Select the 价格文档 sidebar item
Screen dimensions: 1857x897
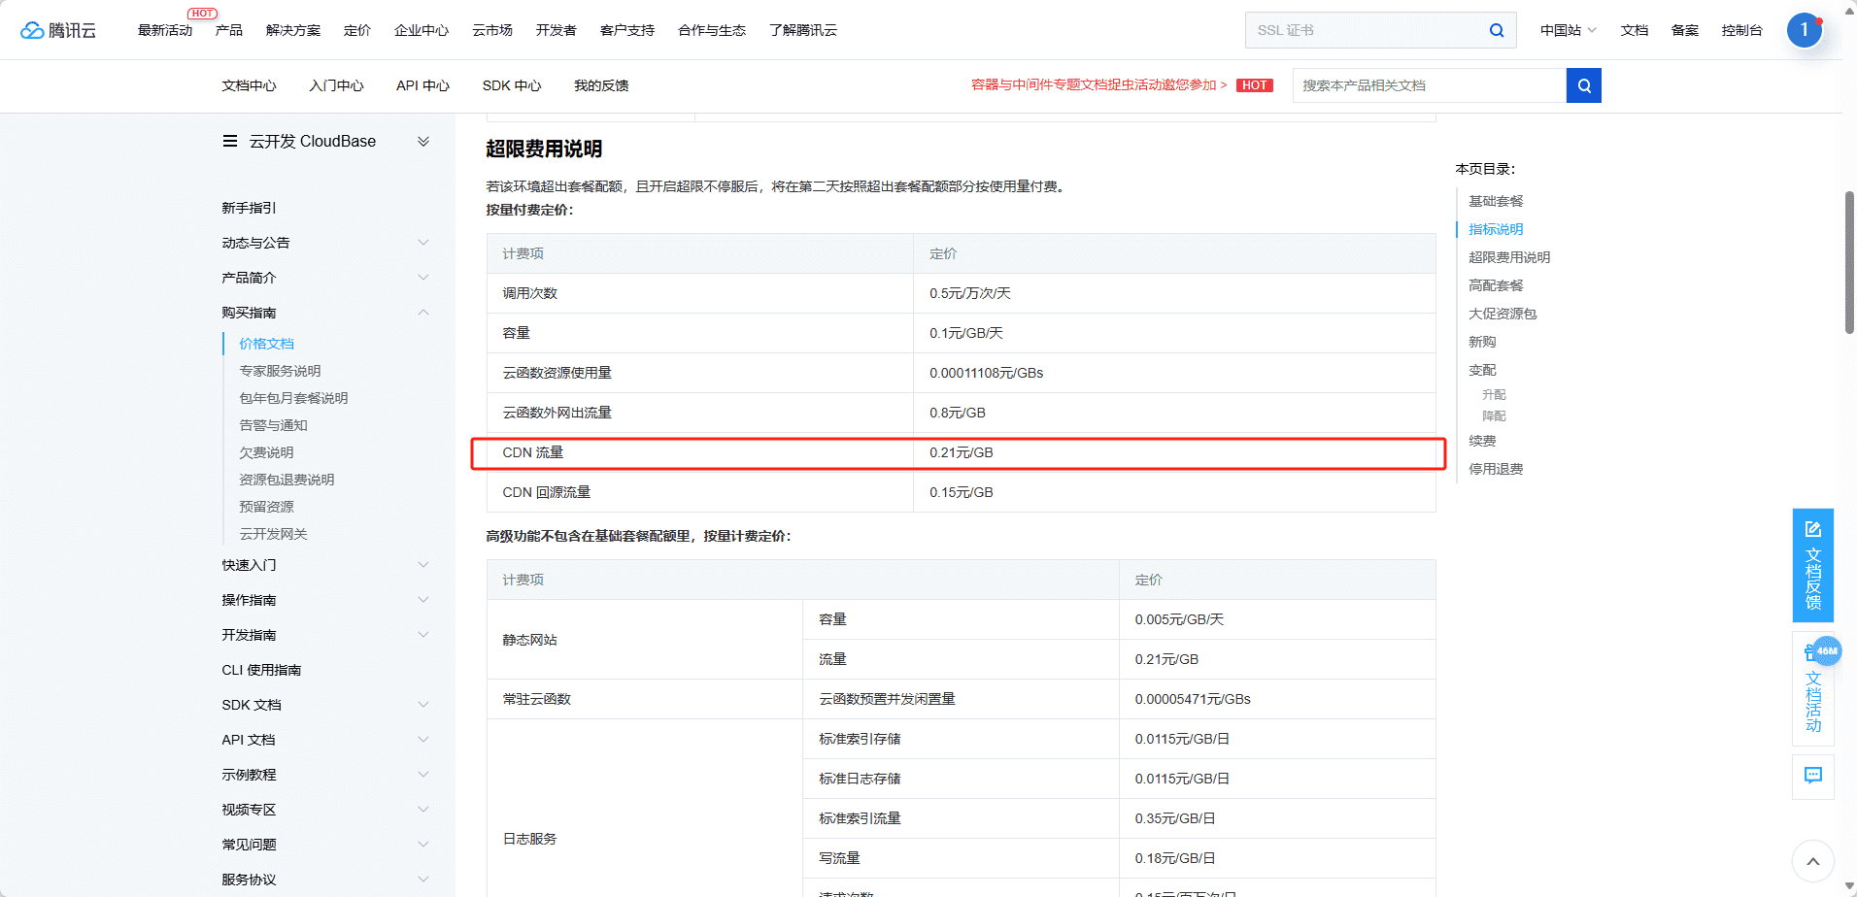(x=266, y=344)
